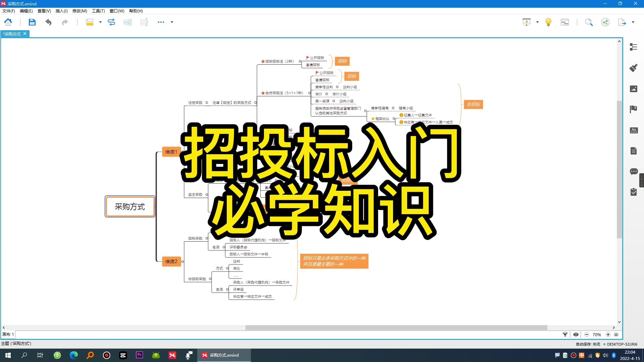Select the 维度1 topic

[x=171, y=152]
